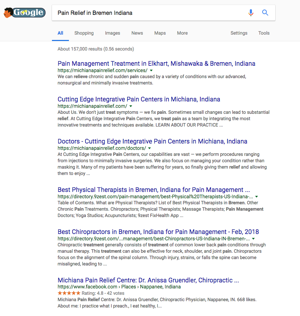The width and height of the screenshot is (300, 316).
Task: Click the directory.9zest.com Physical Therapists URL text
Action: pos(155,197)
